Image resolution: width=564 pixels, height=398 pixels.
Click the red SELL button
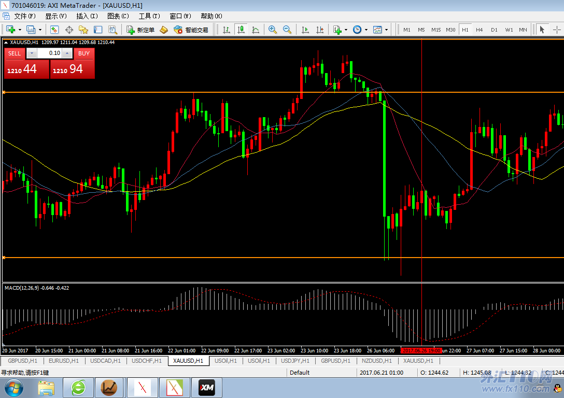tap(15, 53)
